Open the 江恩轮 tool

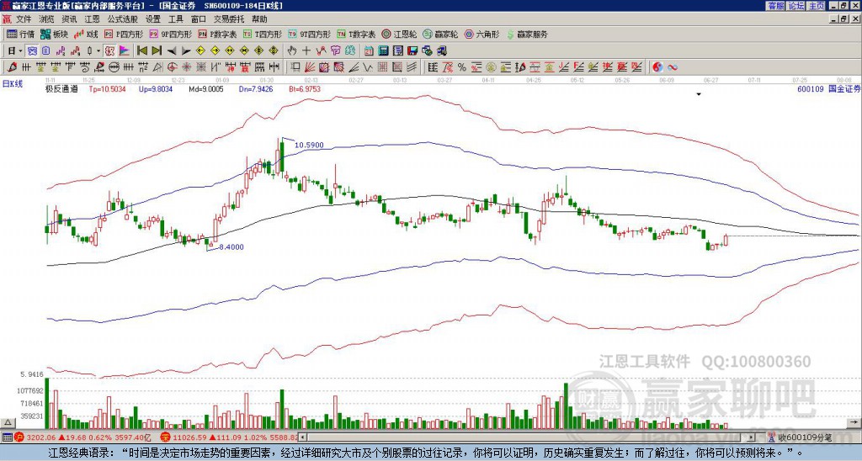point(399,34)
